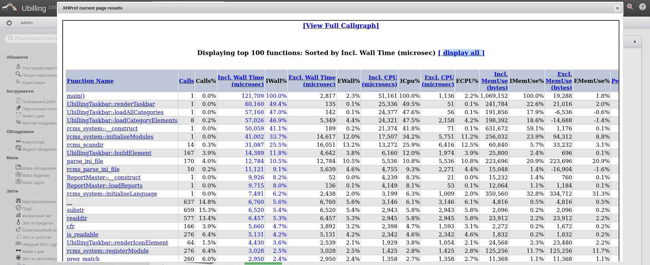Open the View Full Callgraph link
The height and width of the screenshot is (265, 650).
(x=340, y=26)
